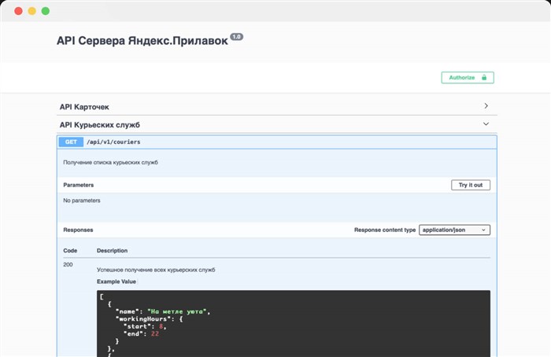551x357 pixels.
Task: Collapse the API Курьерских служб section
Action: (x=99, y=125)
